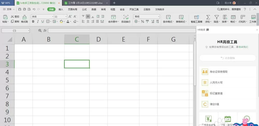
Task: Toggle Bold formatting
Action: [x=33, y=22]
